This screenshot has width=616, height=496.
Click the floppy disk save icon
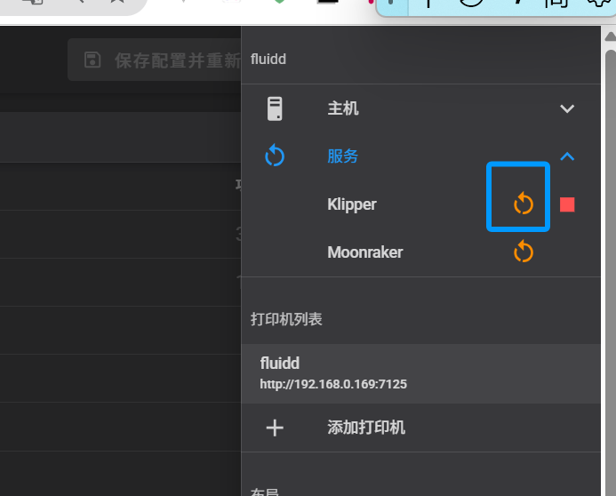point(92,60)
